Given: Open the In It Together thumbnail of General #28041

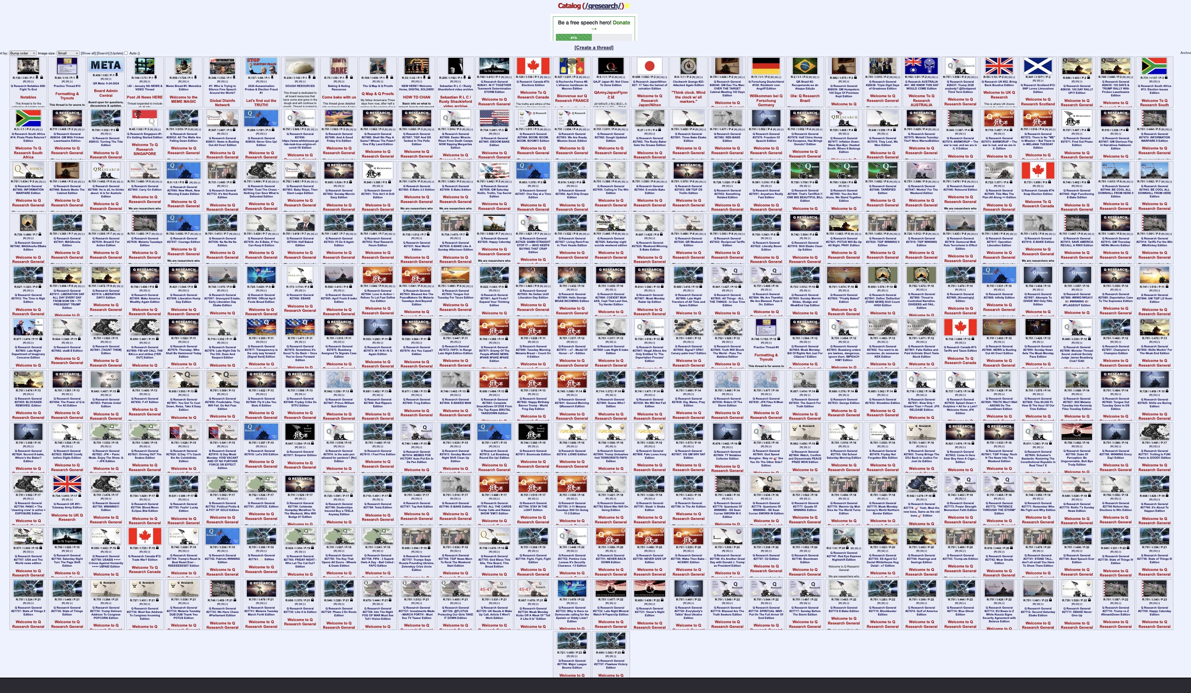Looking at the screenshot, I should 495,66.
